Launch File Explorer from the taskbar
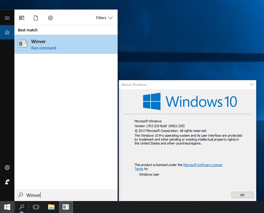The width and height of the screenshot is (264, 213). click(51, 207)
